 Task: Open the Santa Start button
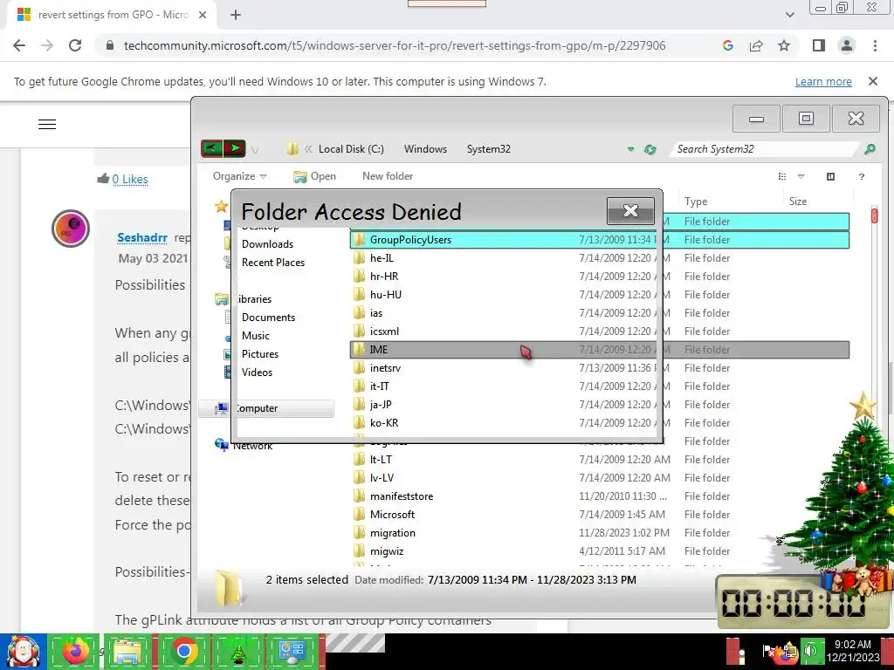click(23, 652)
